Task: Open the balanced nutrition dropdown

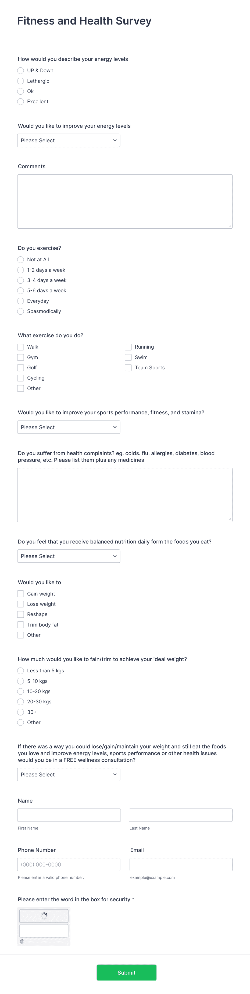Action: pyautogui.click(x=69, y=556)
